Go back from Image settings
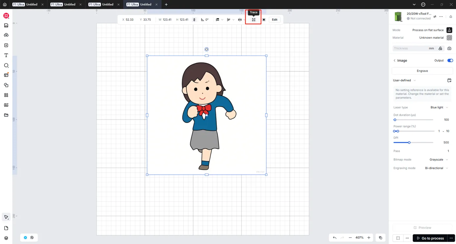The image size is (456, 244). click(x=394, y=61)
